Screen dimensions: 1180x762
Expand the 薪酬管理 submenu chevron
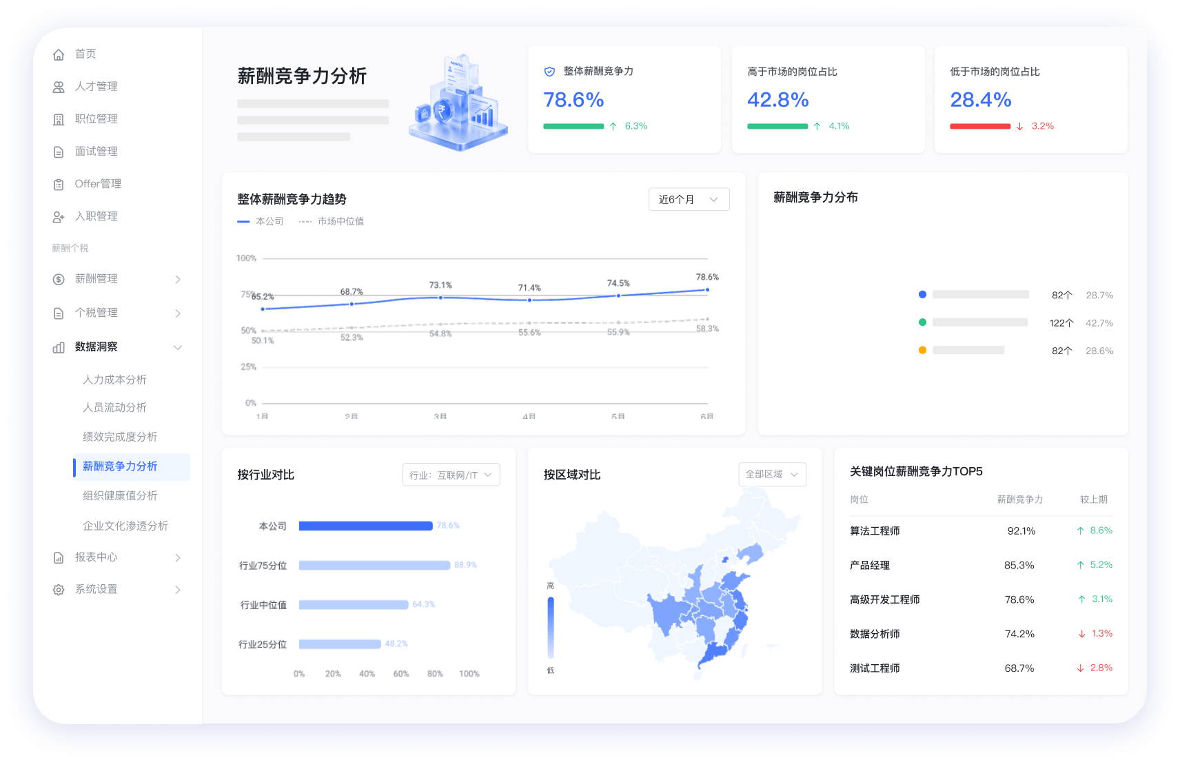tap(178, 279)
